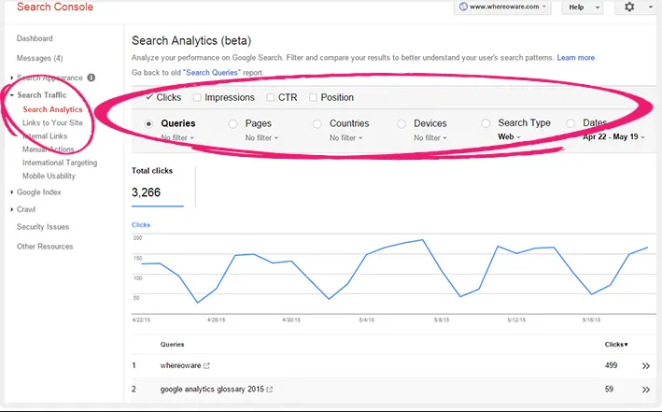Image resolution: width=662 pixels, height=412 pixels.
Task: Uncheck the Clicks checkbox
Action: pyautogui.click(x=149, y=97)
